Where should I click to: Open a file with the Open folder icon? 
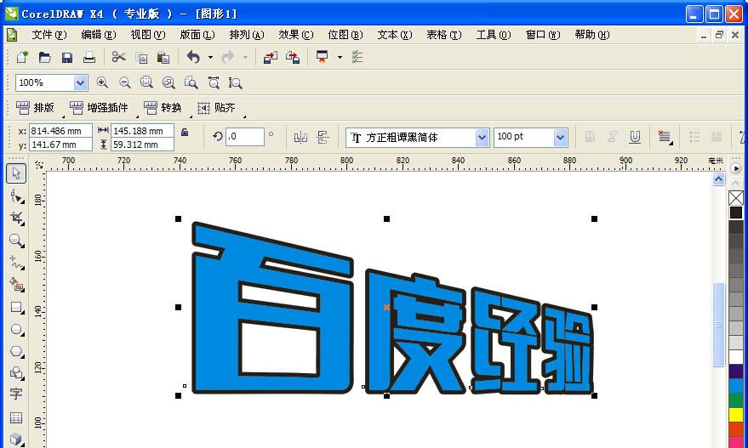coord(44,58)
